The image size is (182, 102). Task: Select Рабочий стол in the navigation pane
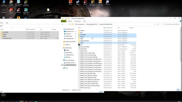pyautogui.click(x=70, y=31)
